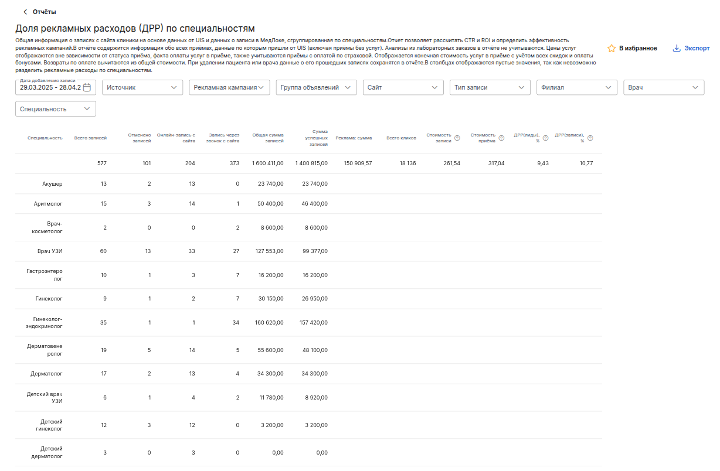Click ad spend total 150 909,57

pyautogui.click(x=358, y=163)
